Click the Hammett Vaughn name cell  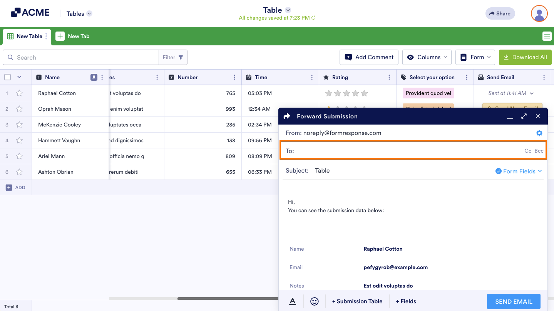[x=70, y=140]
